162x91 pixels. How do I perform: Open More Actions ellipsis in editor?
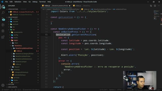(159, 6)
